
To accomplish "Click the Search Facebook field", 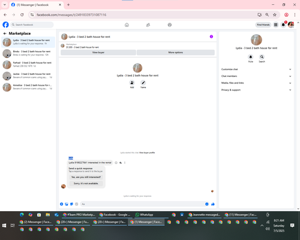I will [x=32, y=25].
